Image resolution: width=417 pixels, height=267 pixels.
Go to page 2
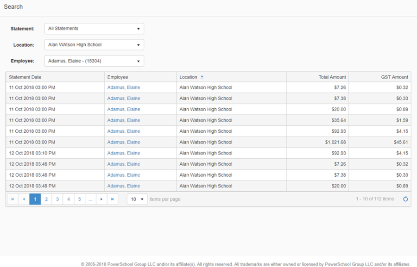point(46,199)
